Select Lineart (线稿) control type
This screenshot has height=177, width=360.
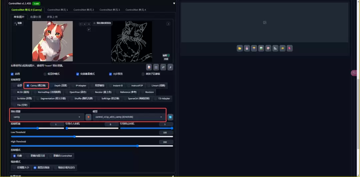[156, 86]
